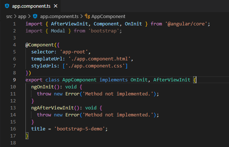The height and width of the screenshot is (147, 229).
Task: Open the app.component.ts breadcrumb item
Action: click(59, 17)
